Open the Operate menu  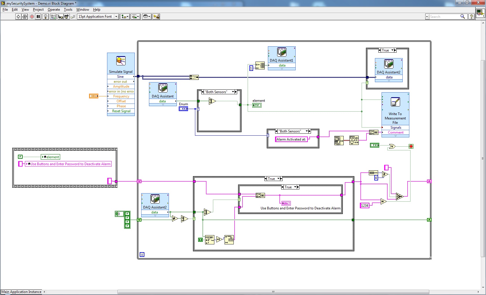coord(54,10)
